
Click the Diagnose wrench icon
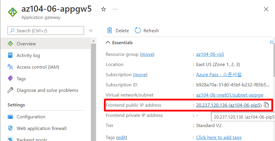click(x=10, y=90)
